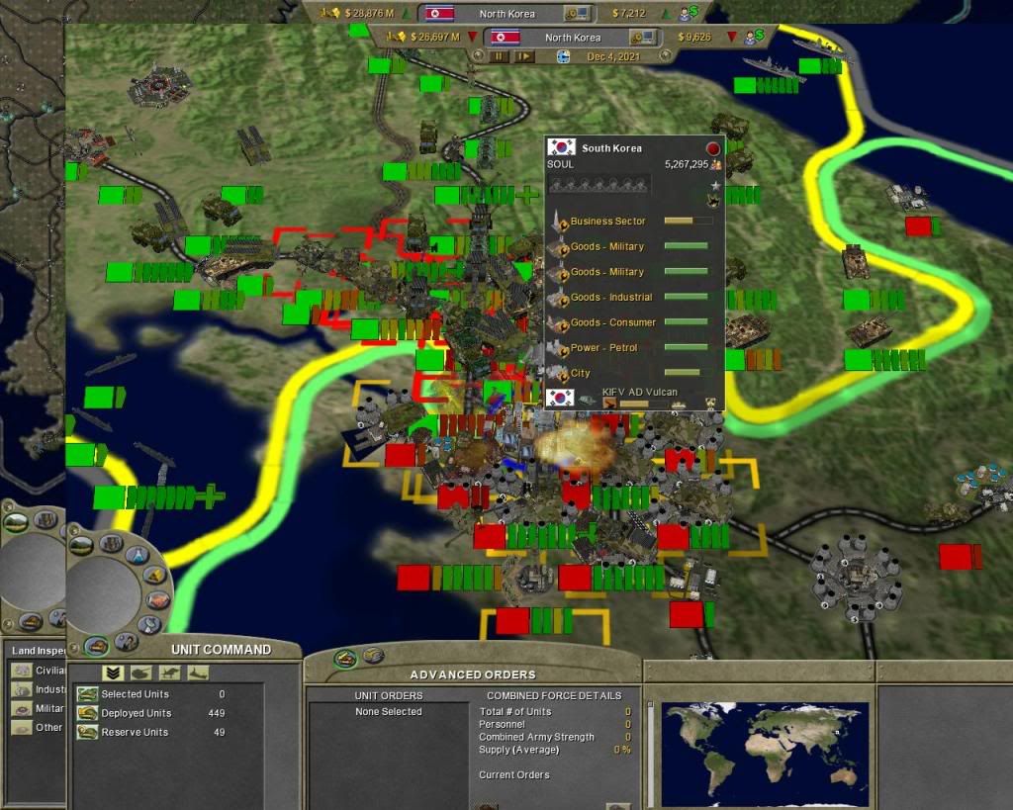
Task: Click the terrain icon on the rear dial
Action: click(x=16, y=522)
